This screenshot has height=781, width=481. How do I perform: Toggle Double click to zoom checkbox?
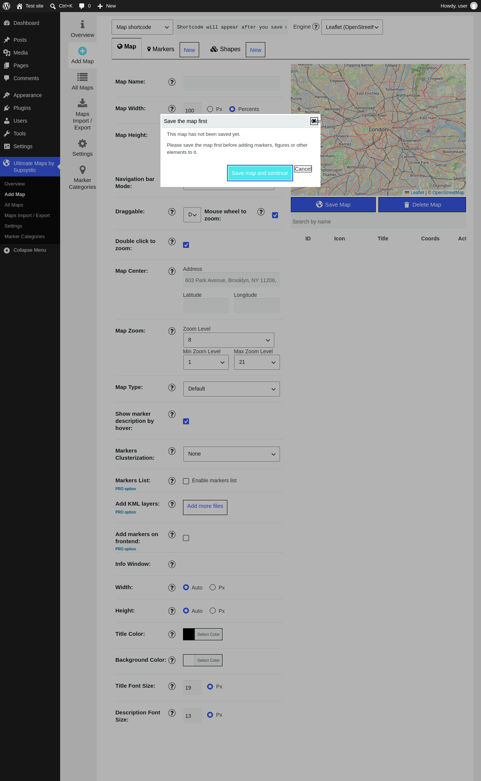(x=186, y=245)
